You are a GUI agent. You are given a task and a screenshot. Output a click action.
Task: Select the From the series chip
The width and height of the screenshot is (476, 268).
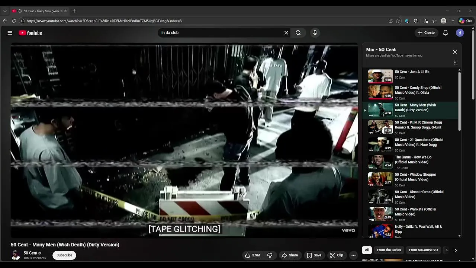click(x=389, y=250)
